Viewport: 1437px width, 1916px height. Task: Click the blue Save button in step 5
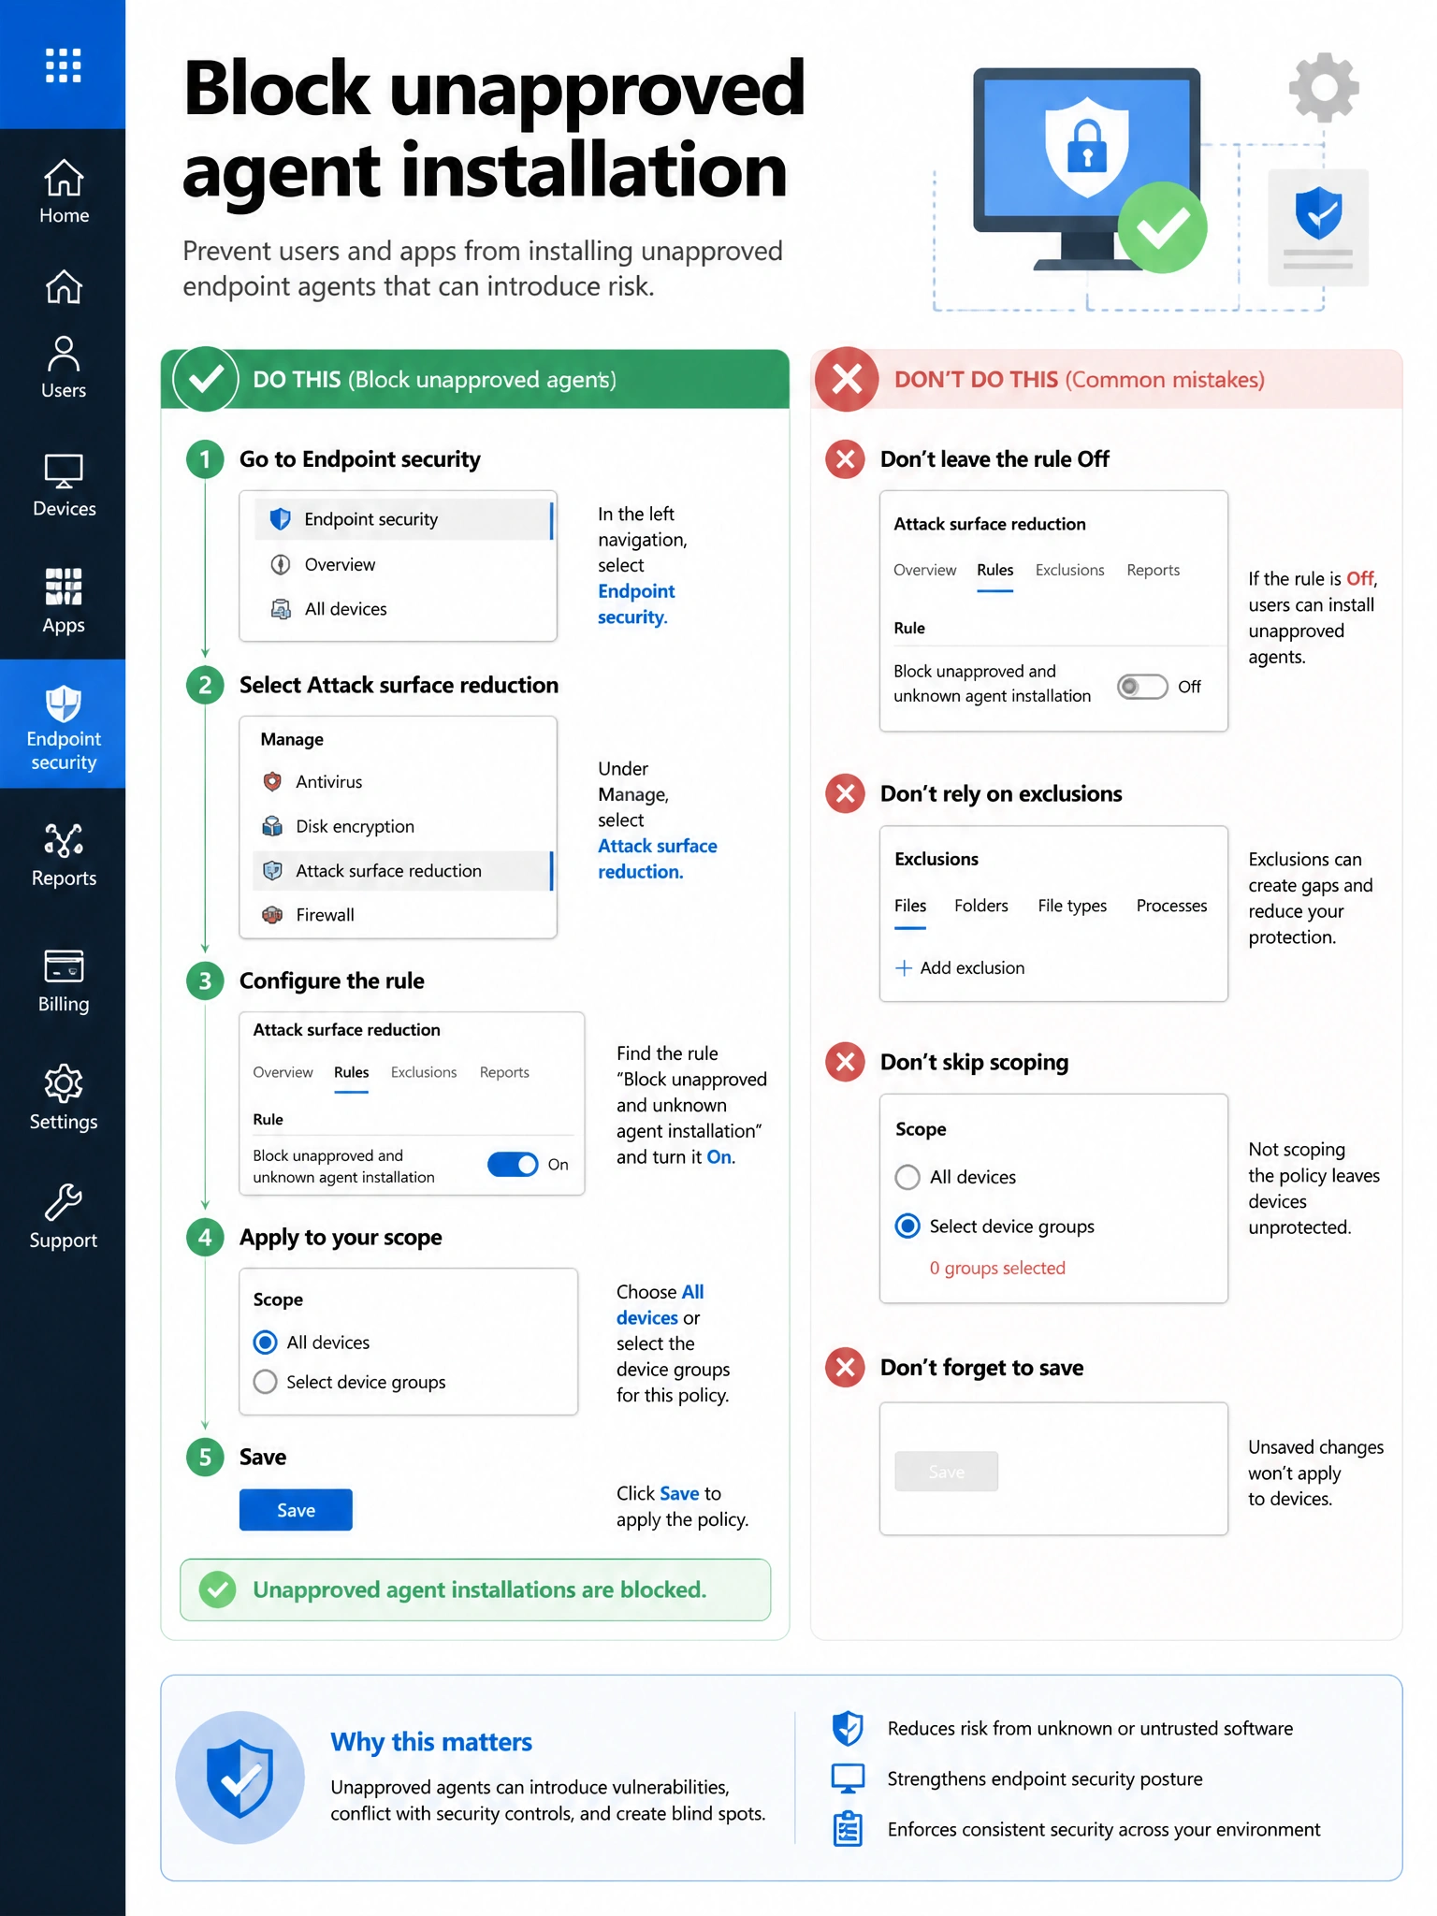point(296,1510)
